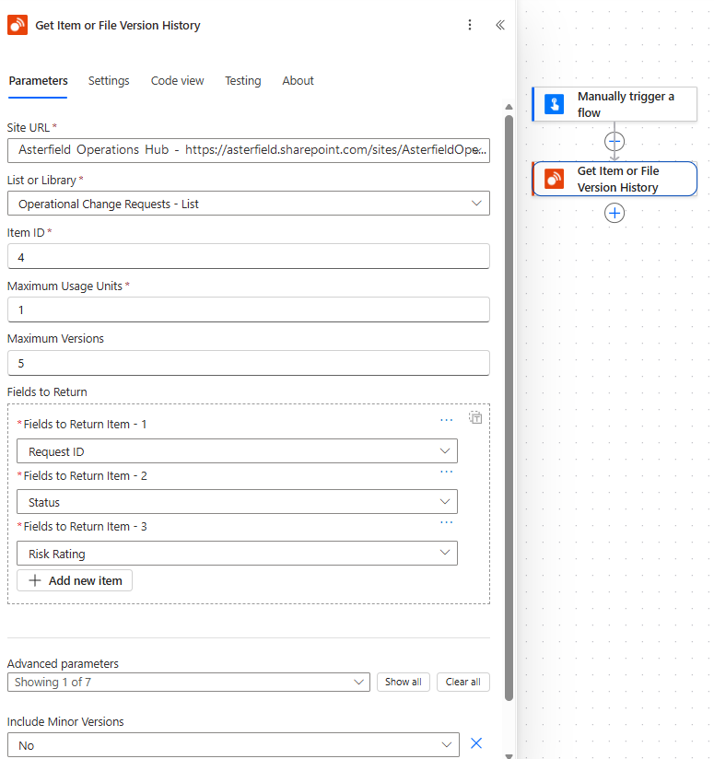The width and height of the screenshot is (714, 759).
Task: Click the Advanced parameters label
Action: click(x=63, y=663)
